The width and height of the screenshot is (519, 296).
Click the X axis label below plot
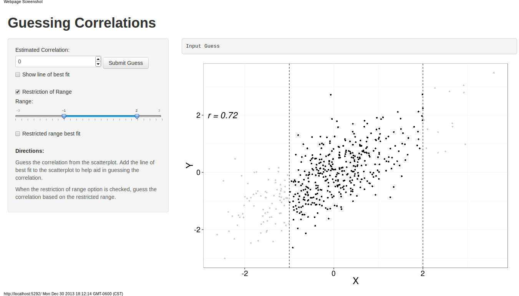click(x=356, y=281)
